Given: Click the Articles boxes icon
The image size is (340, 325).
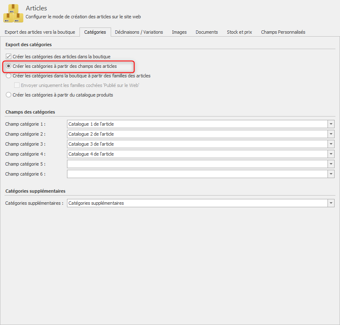Looking at the screenshot, I should 13,13.
